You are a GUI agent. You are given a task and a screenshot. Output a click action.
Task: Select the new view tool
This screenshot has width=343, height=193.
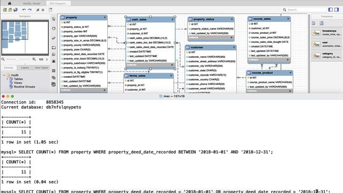coord(54,78)
